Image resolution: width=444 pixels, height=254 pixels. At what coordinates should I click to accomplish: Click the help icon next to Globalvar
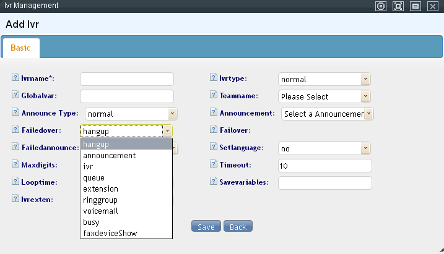click(x=15, y=96)
